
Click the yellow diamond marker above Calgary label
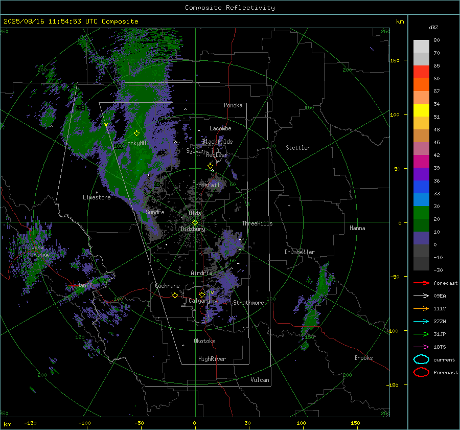click(x=202, y=295)
